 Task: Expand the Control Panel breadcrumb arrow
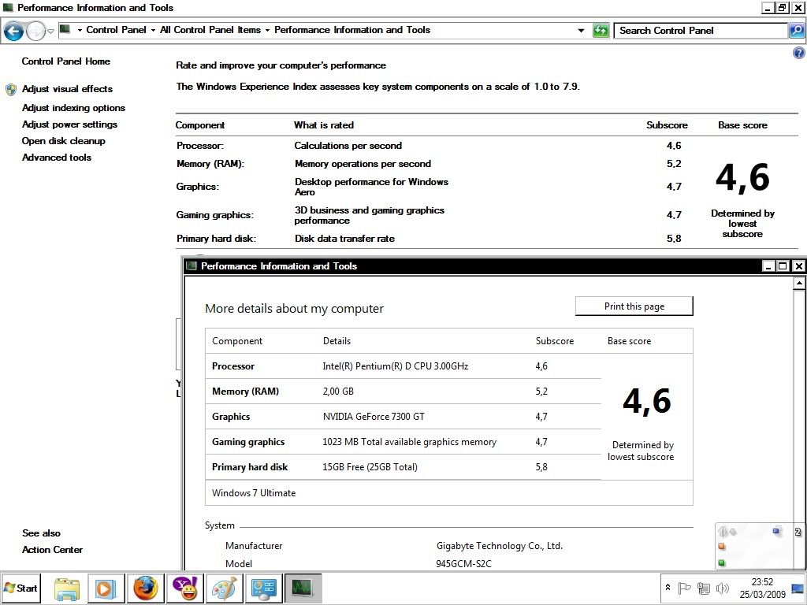tap(152, 30)
